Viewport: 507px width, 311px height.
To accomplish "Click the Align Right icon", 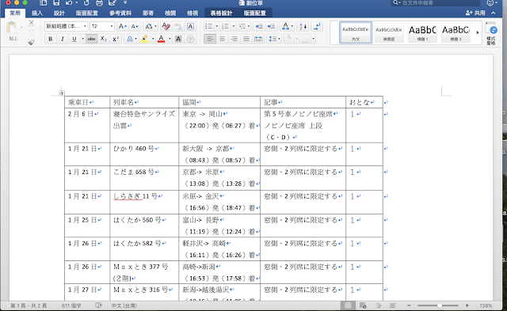I will click(234, 39).
